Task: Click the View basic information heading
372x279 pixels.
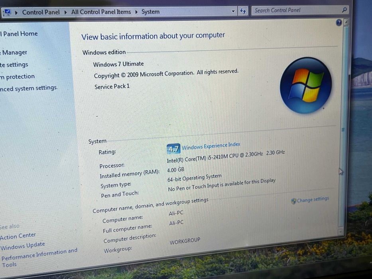Action: click(153, 36)
